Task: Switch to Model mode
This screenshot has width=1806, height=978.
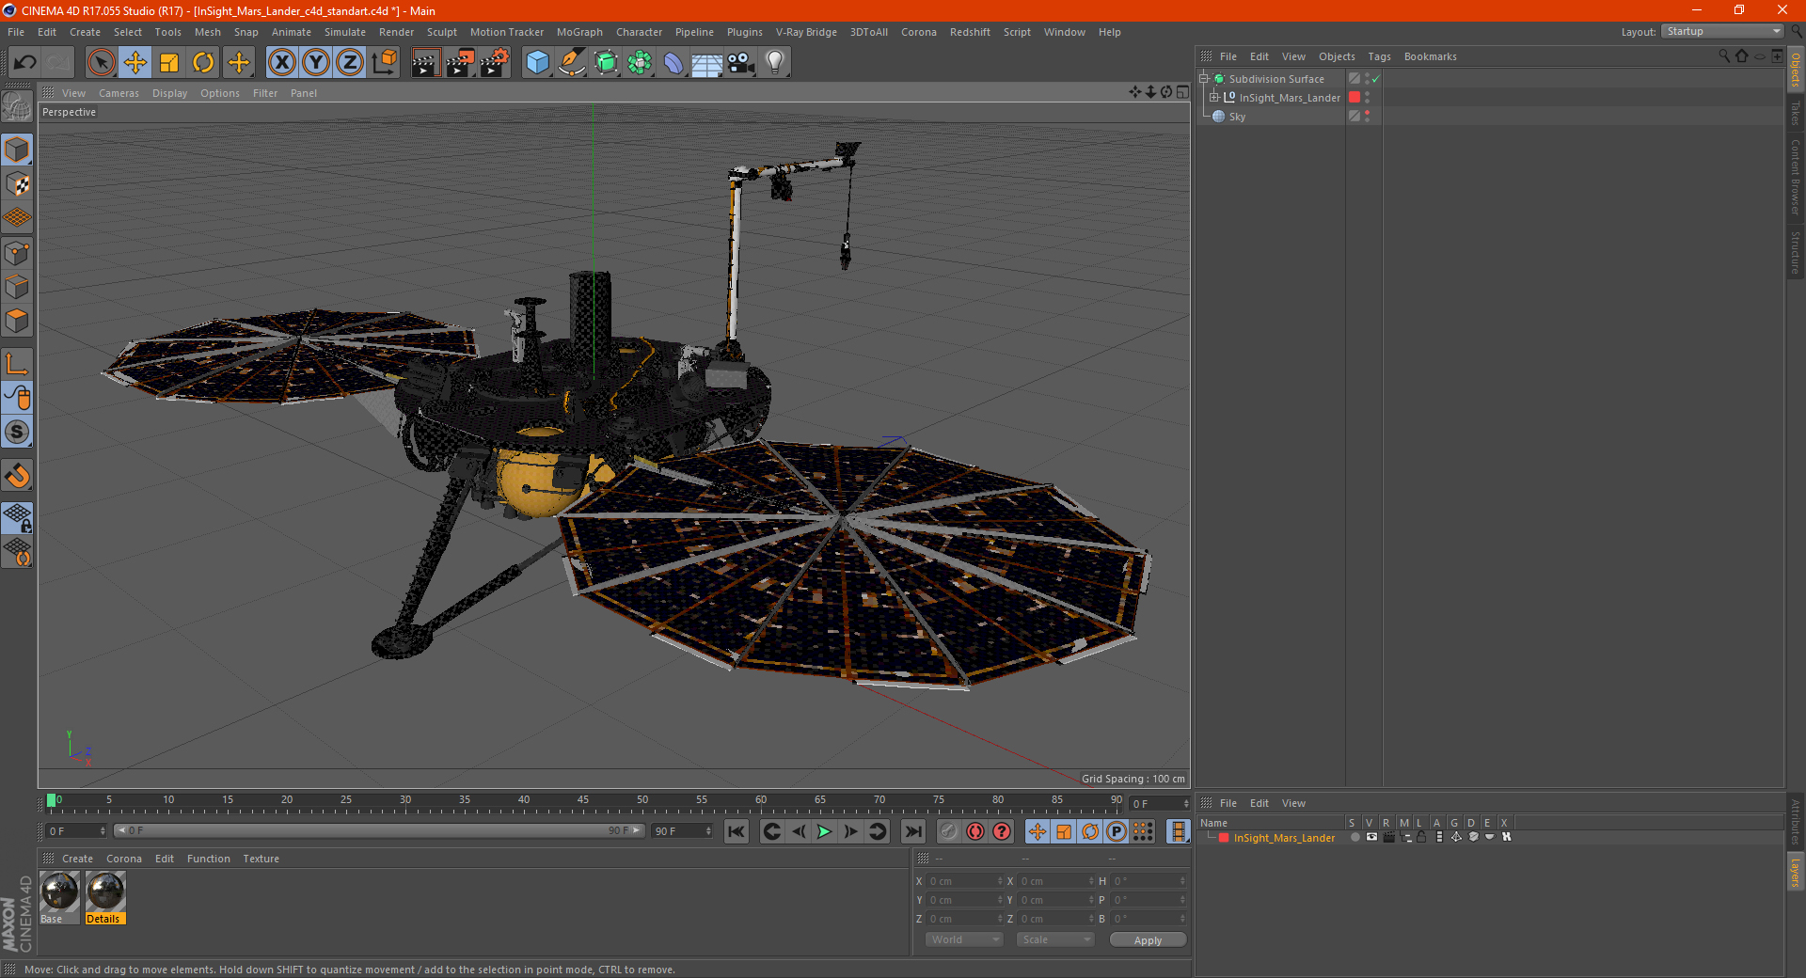Action: pyautogui.click(x=17, y=150)
